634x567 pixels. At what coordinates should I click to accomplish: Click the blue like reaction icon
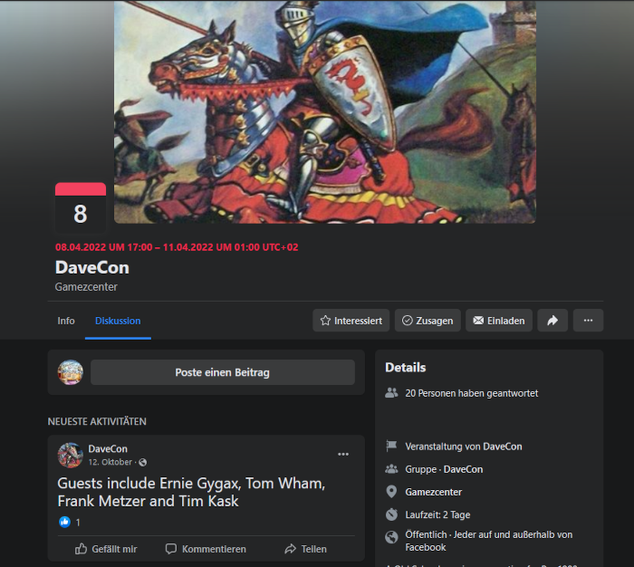(x=64, y=522)
